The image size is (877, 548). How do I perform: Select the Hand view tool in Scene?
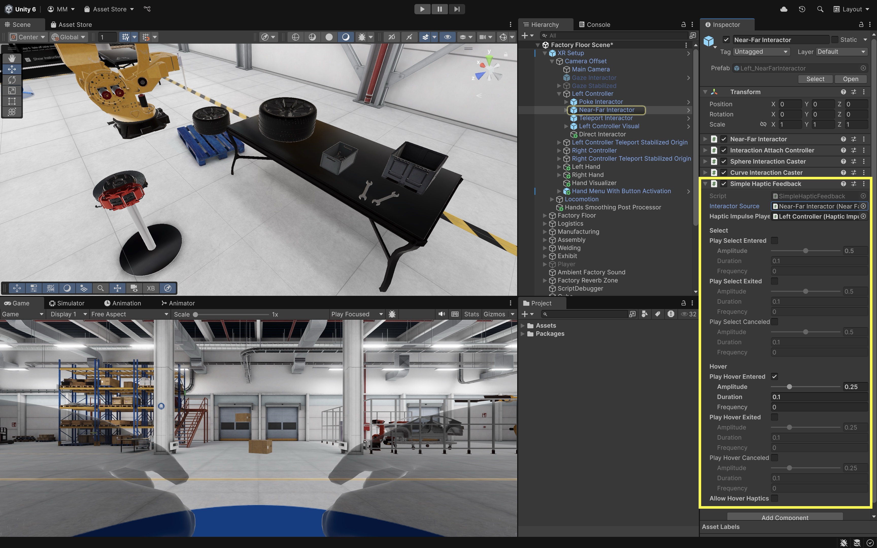click(12, 58)
